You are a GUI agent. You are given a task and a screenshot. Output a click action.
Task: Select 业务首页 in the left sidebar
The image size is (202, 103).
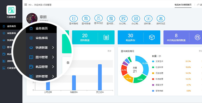click(11, 26)
